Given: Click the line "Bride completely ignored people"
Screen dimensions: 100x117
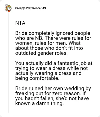Looking at the screenshot, I should pos(53,33).
